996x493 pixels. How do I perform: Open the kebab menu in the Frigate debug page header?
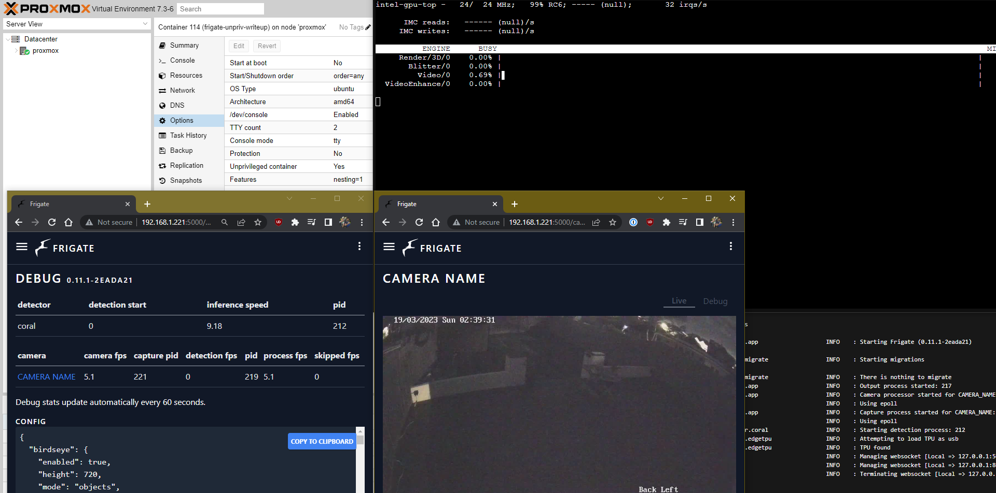point(359,247)
